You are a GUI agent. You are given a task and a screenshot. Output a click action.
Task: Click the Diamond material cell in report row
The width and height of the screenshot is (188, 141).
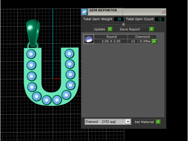[x=142, y=37]
